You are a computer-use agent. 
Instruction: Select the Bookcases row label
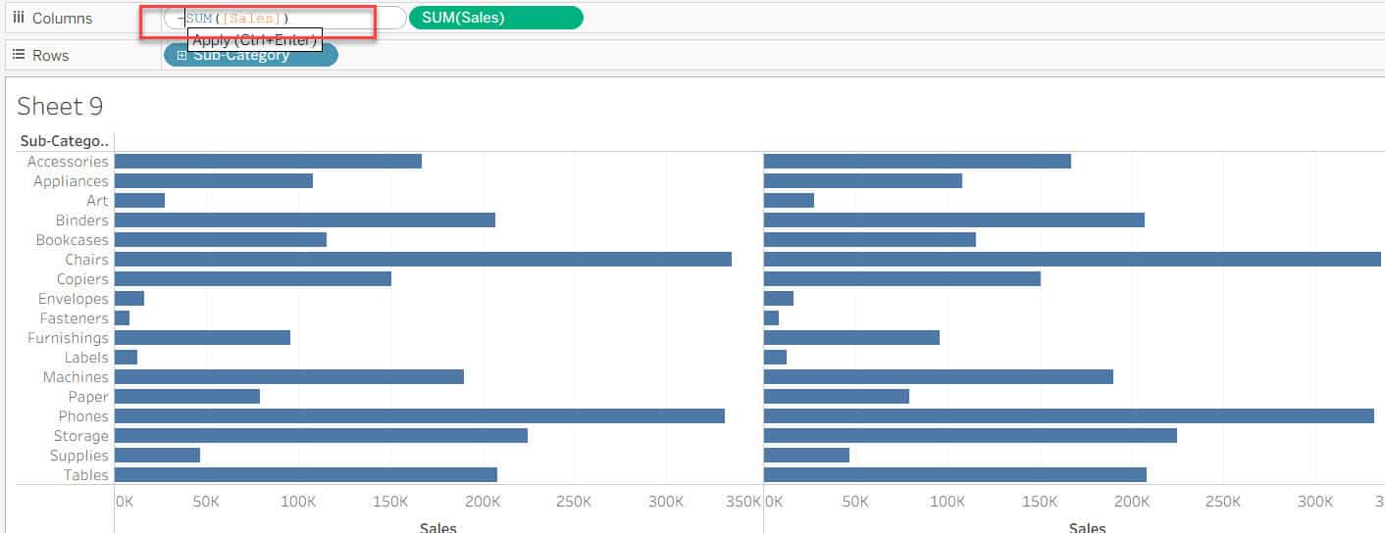[73, 240]
